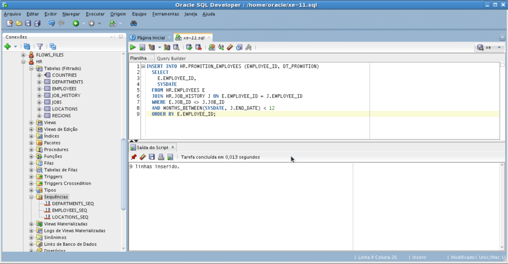Select the DEPARTMENTS_SEQ sequence
The width and height of the screenshot is (508, 264).
pyautogui.click(x=72, y=204)
